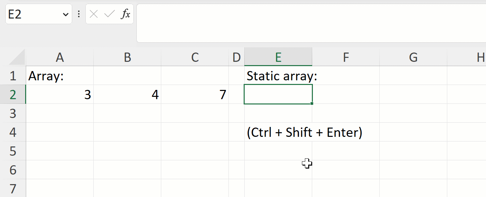The width and height of the screenshot is (486, 197).
Task: Click the vertical dots separator near Name Box
Action: tap(78, 14)
